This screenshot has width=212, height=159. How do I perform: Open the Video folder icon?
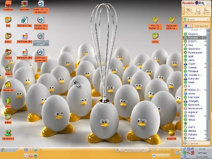tap(8, 70)
